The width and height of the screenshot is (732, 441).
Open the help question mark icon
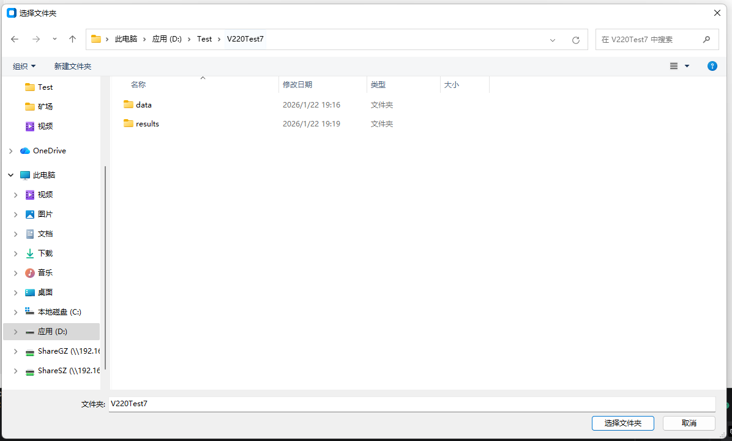(712, 66)
